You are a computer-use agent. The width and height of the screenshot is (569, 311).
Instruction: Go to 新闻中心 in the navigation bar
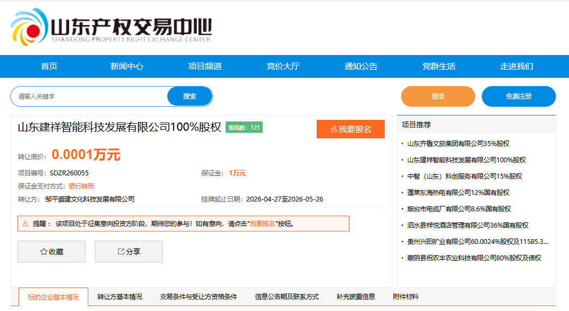coord(126,66)
